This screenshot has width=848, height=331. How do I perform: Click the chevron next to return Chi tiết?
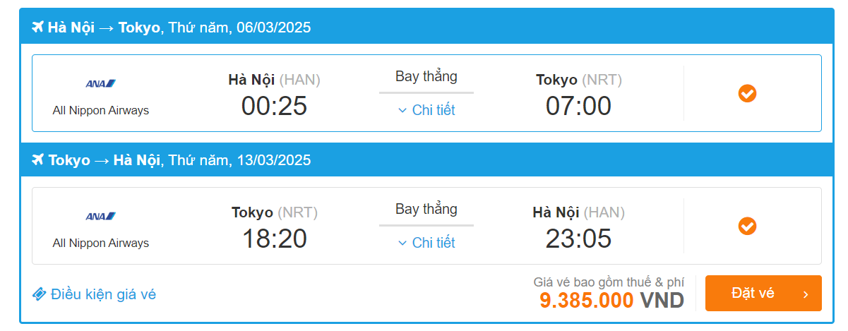coord(402,243)
